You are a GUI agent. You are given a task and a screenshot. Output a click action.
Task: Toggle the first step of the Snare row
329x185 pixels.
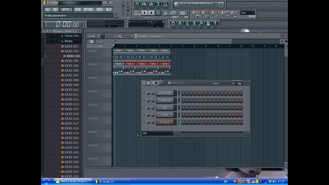[x=183, y=115]
